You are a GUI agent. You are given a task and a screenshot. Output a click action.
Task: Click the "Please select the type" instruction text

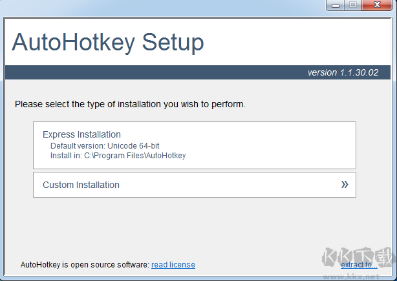click(130, 103)
